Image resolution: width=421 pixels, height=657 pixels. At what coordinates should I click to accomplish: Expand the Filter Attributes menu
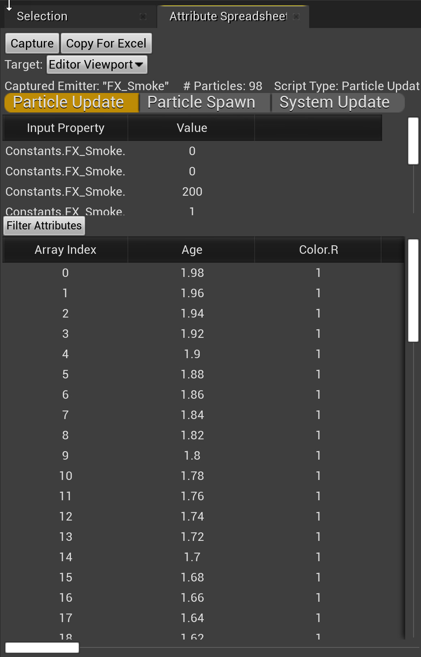44,226
